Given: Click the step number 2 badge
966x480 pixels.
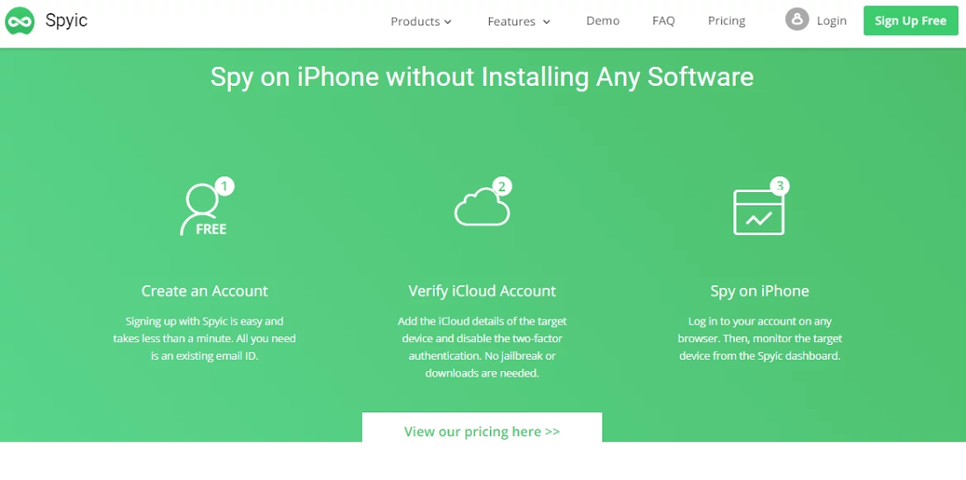Looking at the screenshot, I should coord(502,186).
